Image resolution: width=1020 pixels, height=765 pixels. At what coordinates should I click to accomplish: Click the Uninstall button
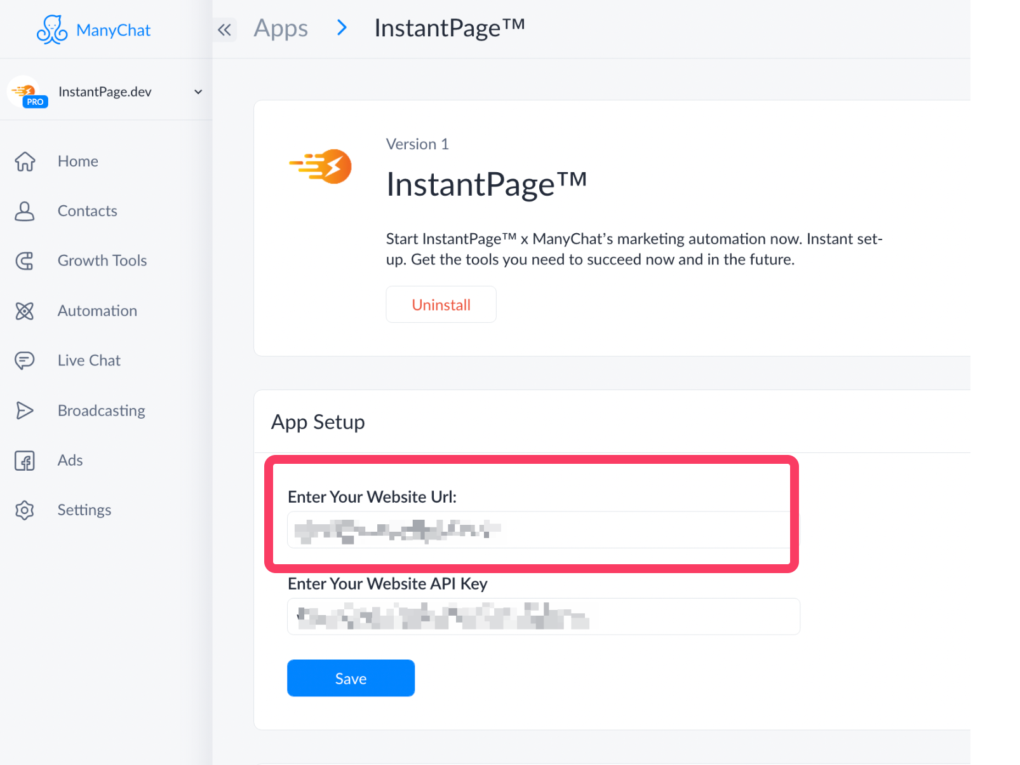[x=441, y=304]
